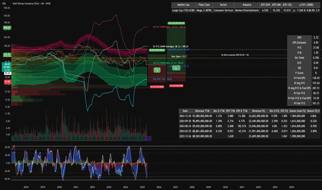This screenshot has height=190, width=322.
Task: Click the IV Avg P/E value 157.64
Action: [x=316, y=83]
